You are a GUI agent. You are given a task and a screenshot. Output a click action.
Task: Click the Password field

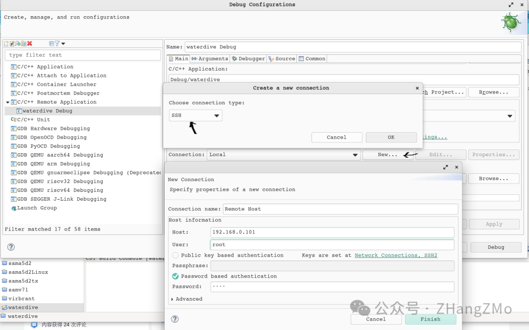[x=332, y=286]
